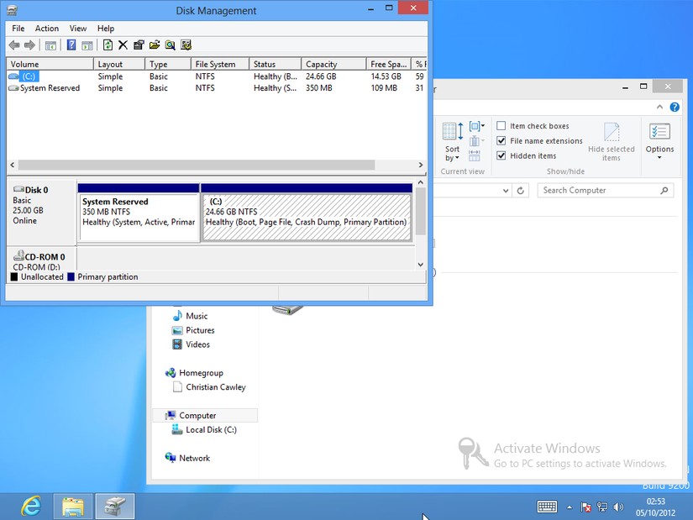
Task: Switch to File Explorer on the taskbar
Action: point(73,507)
